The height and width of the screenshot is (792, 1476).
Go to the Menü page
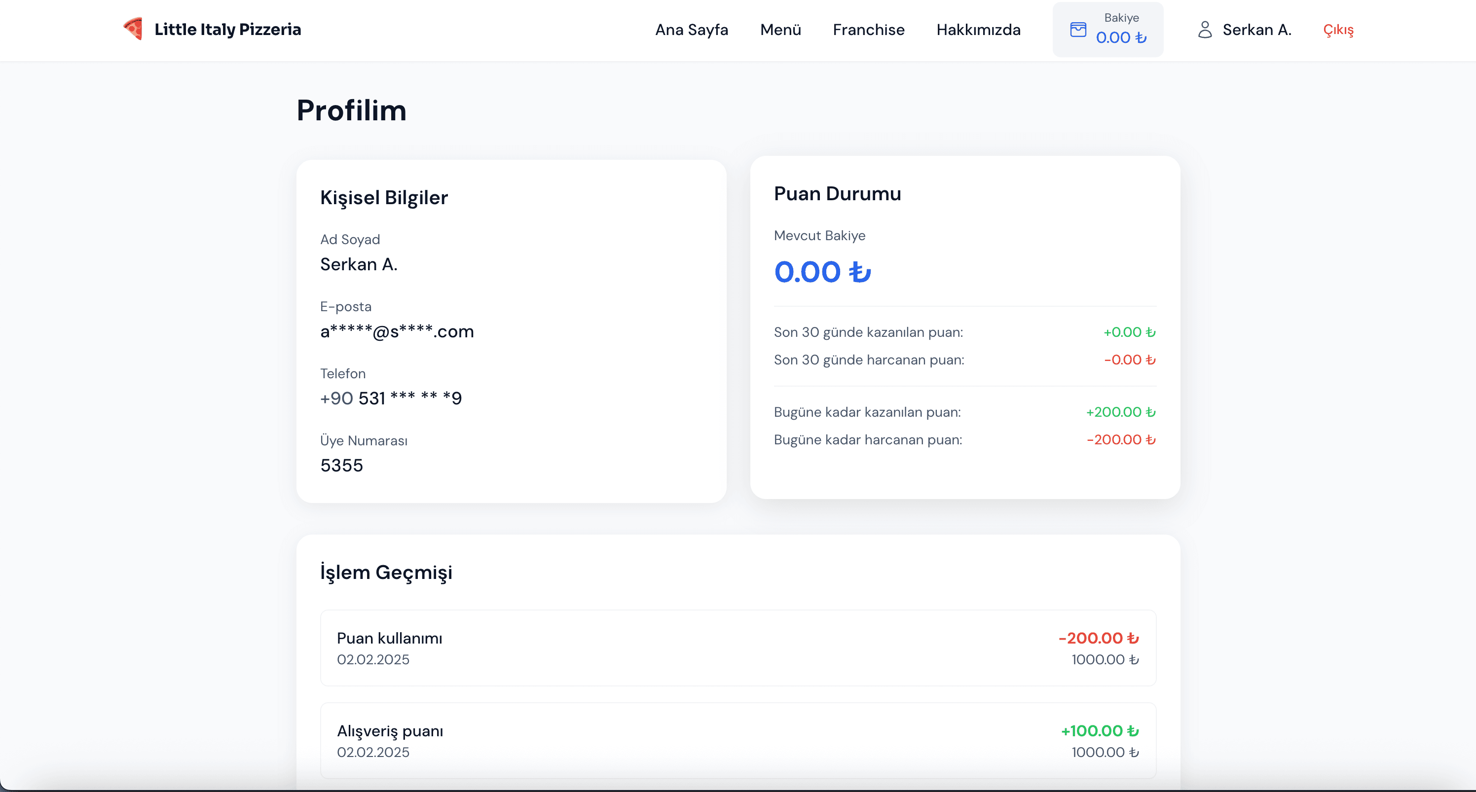780,29
